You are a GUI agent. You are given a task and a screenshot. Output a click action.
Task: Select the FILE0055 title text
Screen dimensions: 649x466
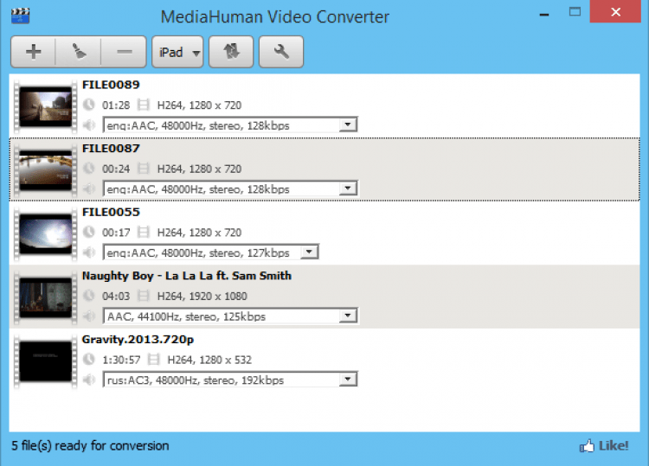(111, 212)
